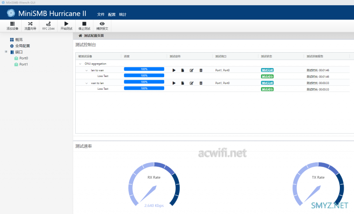This screenshot has width=354, height=214.
Task: Click the lan to wan progress bar
Action: 144,69
